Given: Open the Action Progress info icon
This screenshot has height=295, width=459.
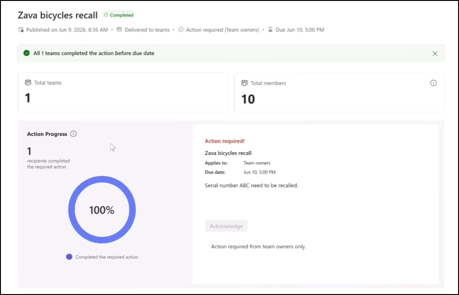Looking at the screenshot, I should [73, 134].
